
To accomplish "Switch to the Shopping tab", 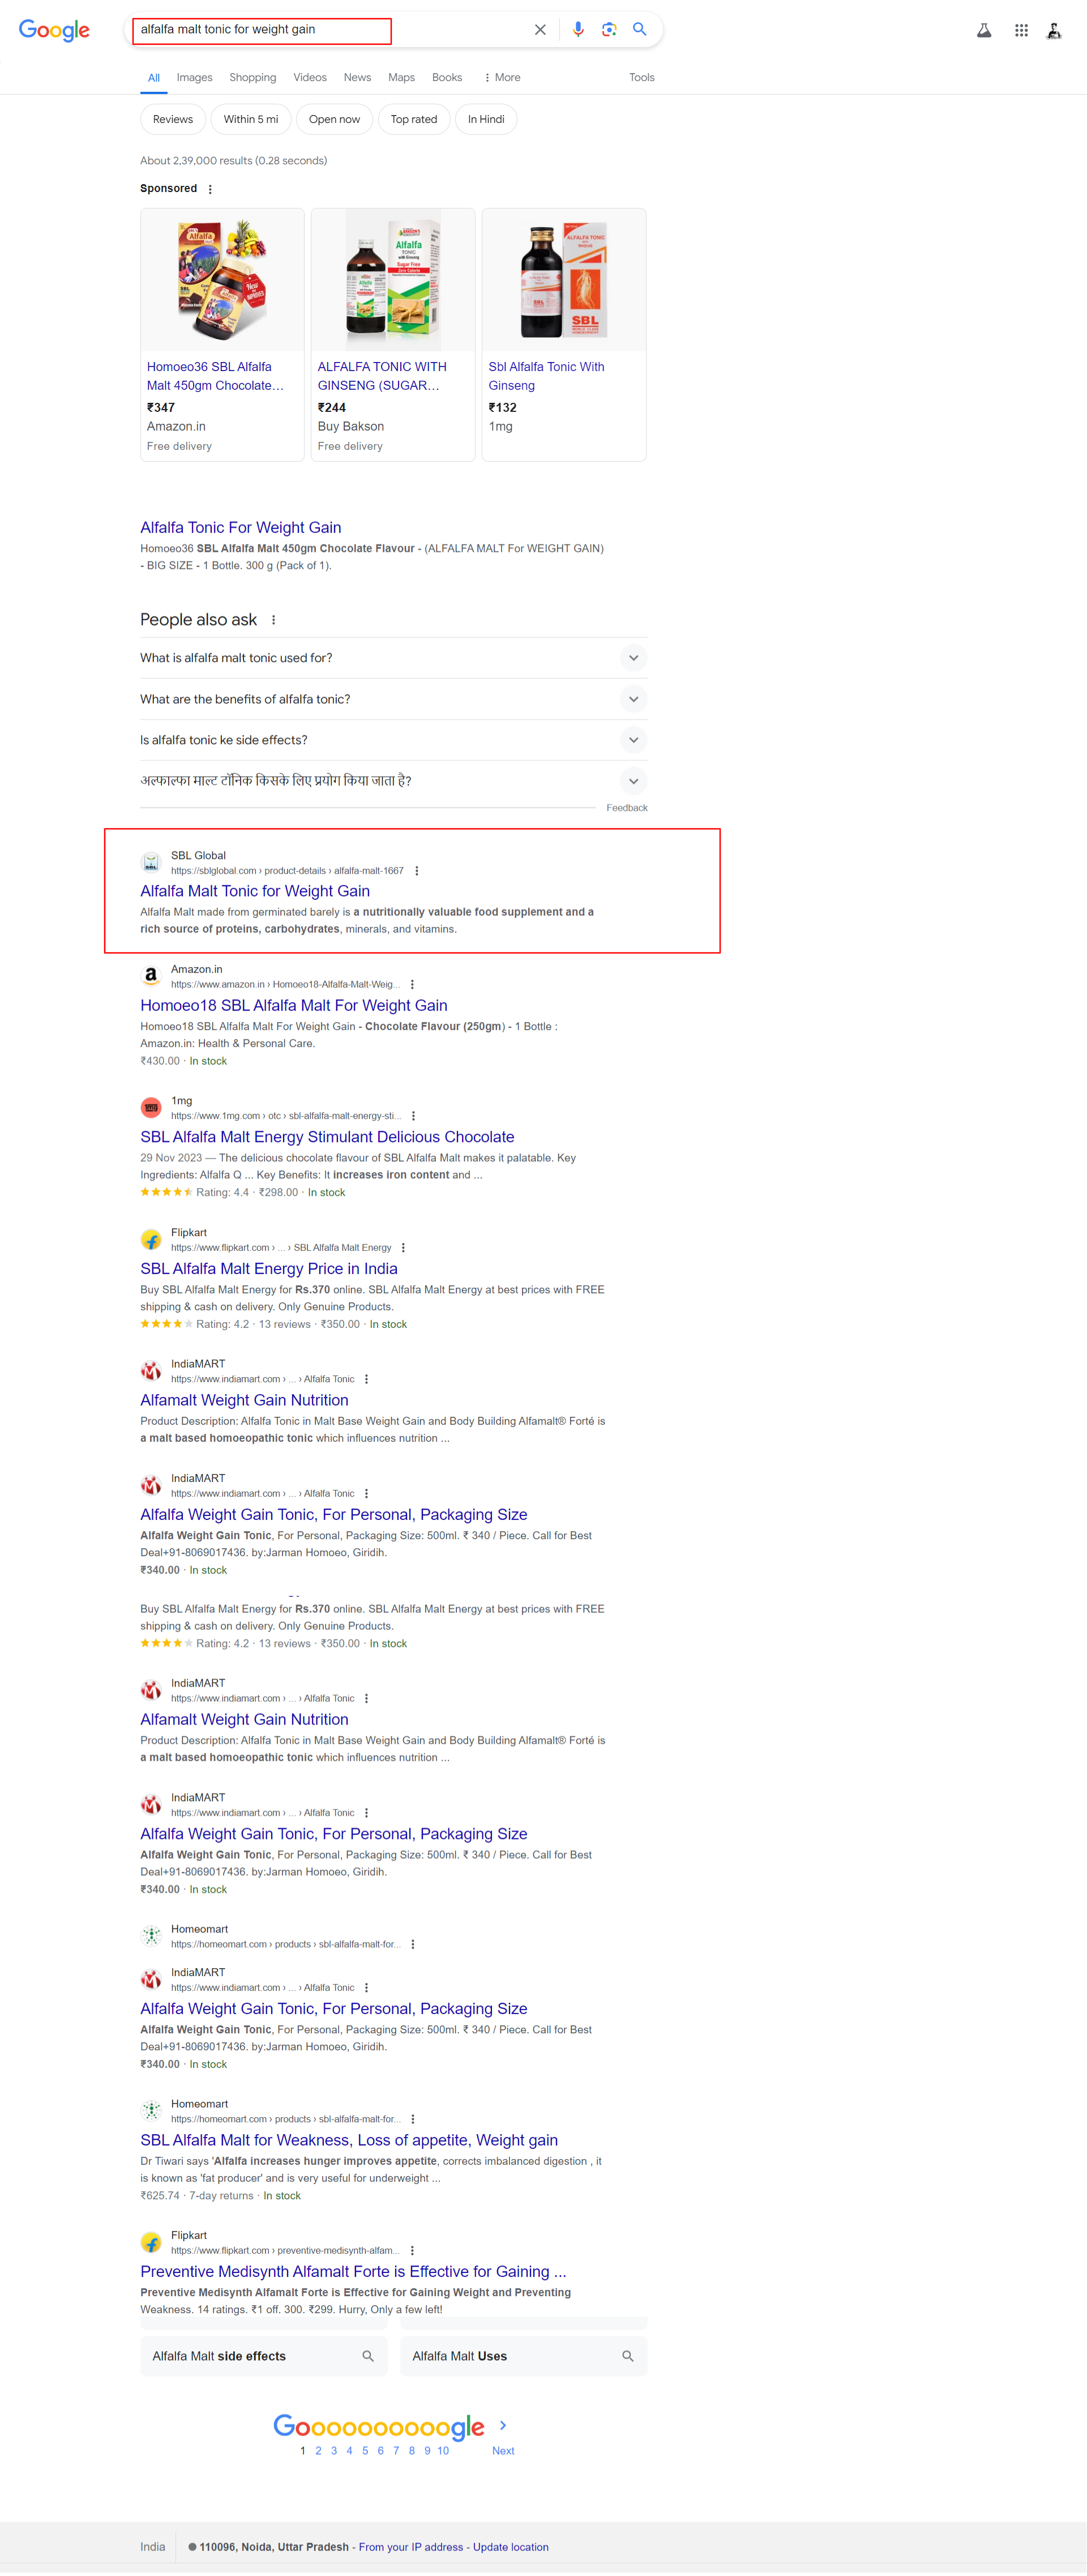I will click(x=252, y=77).
